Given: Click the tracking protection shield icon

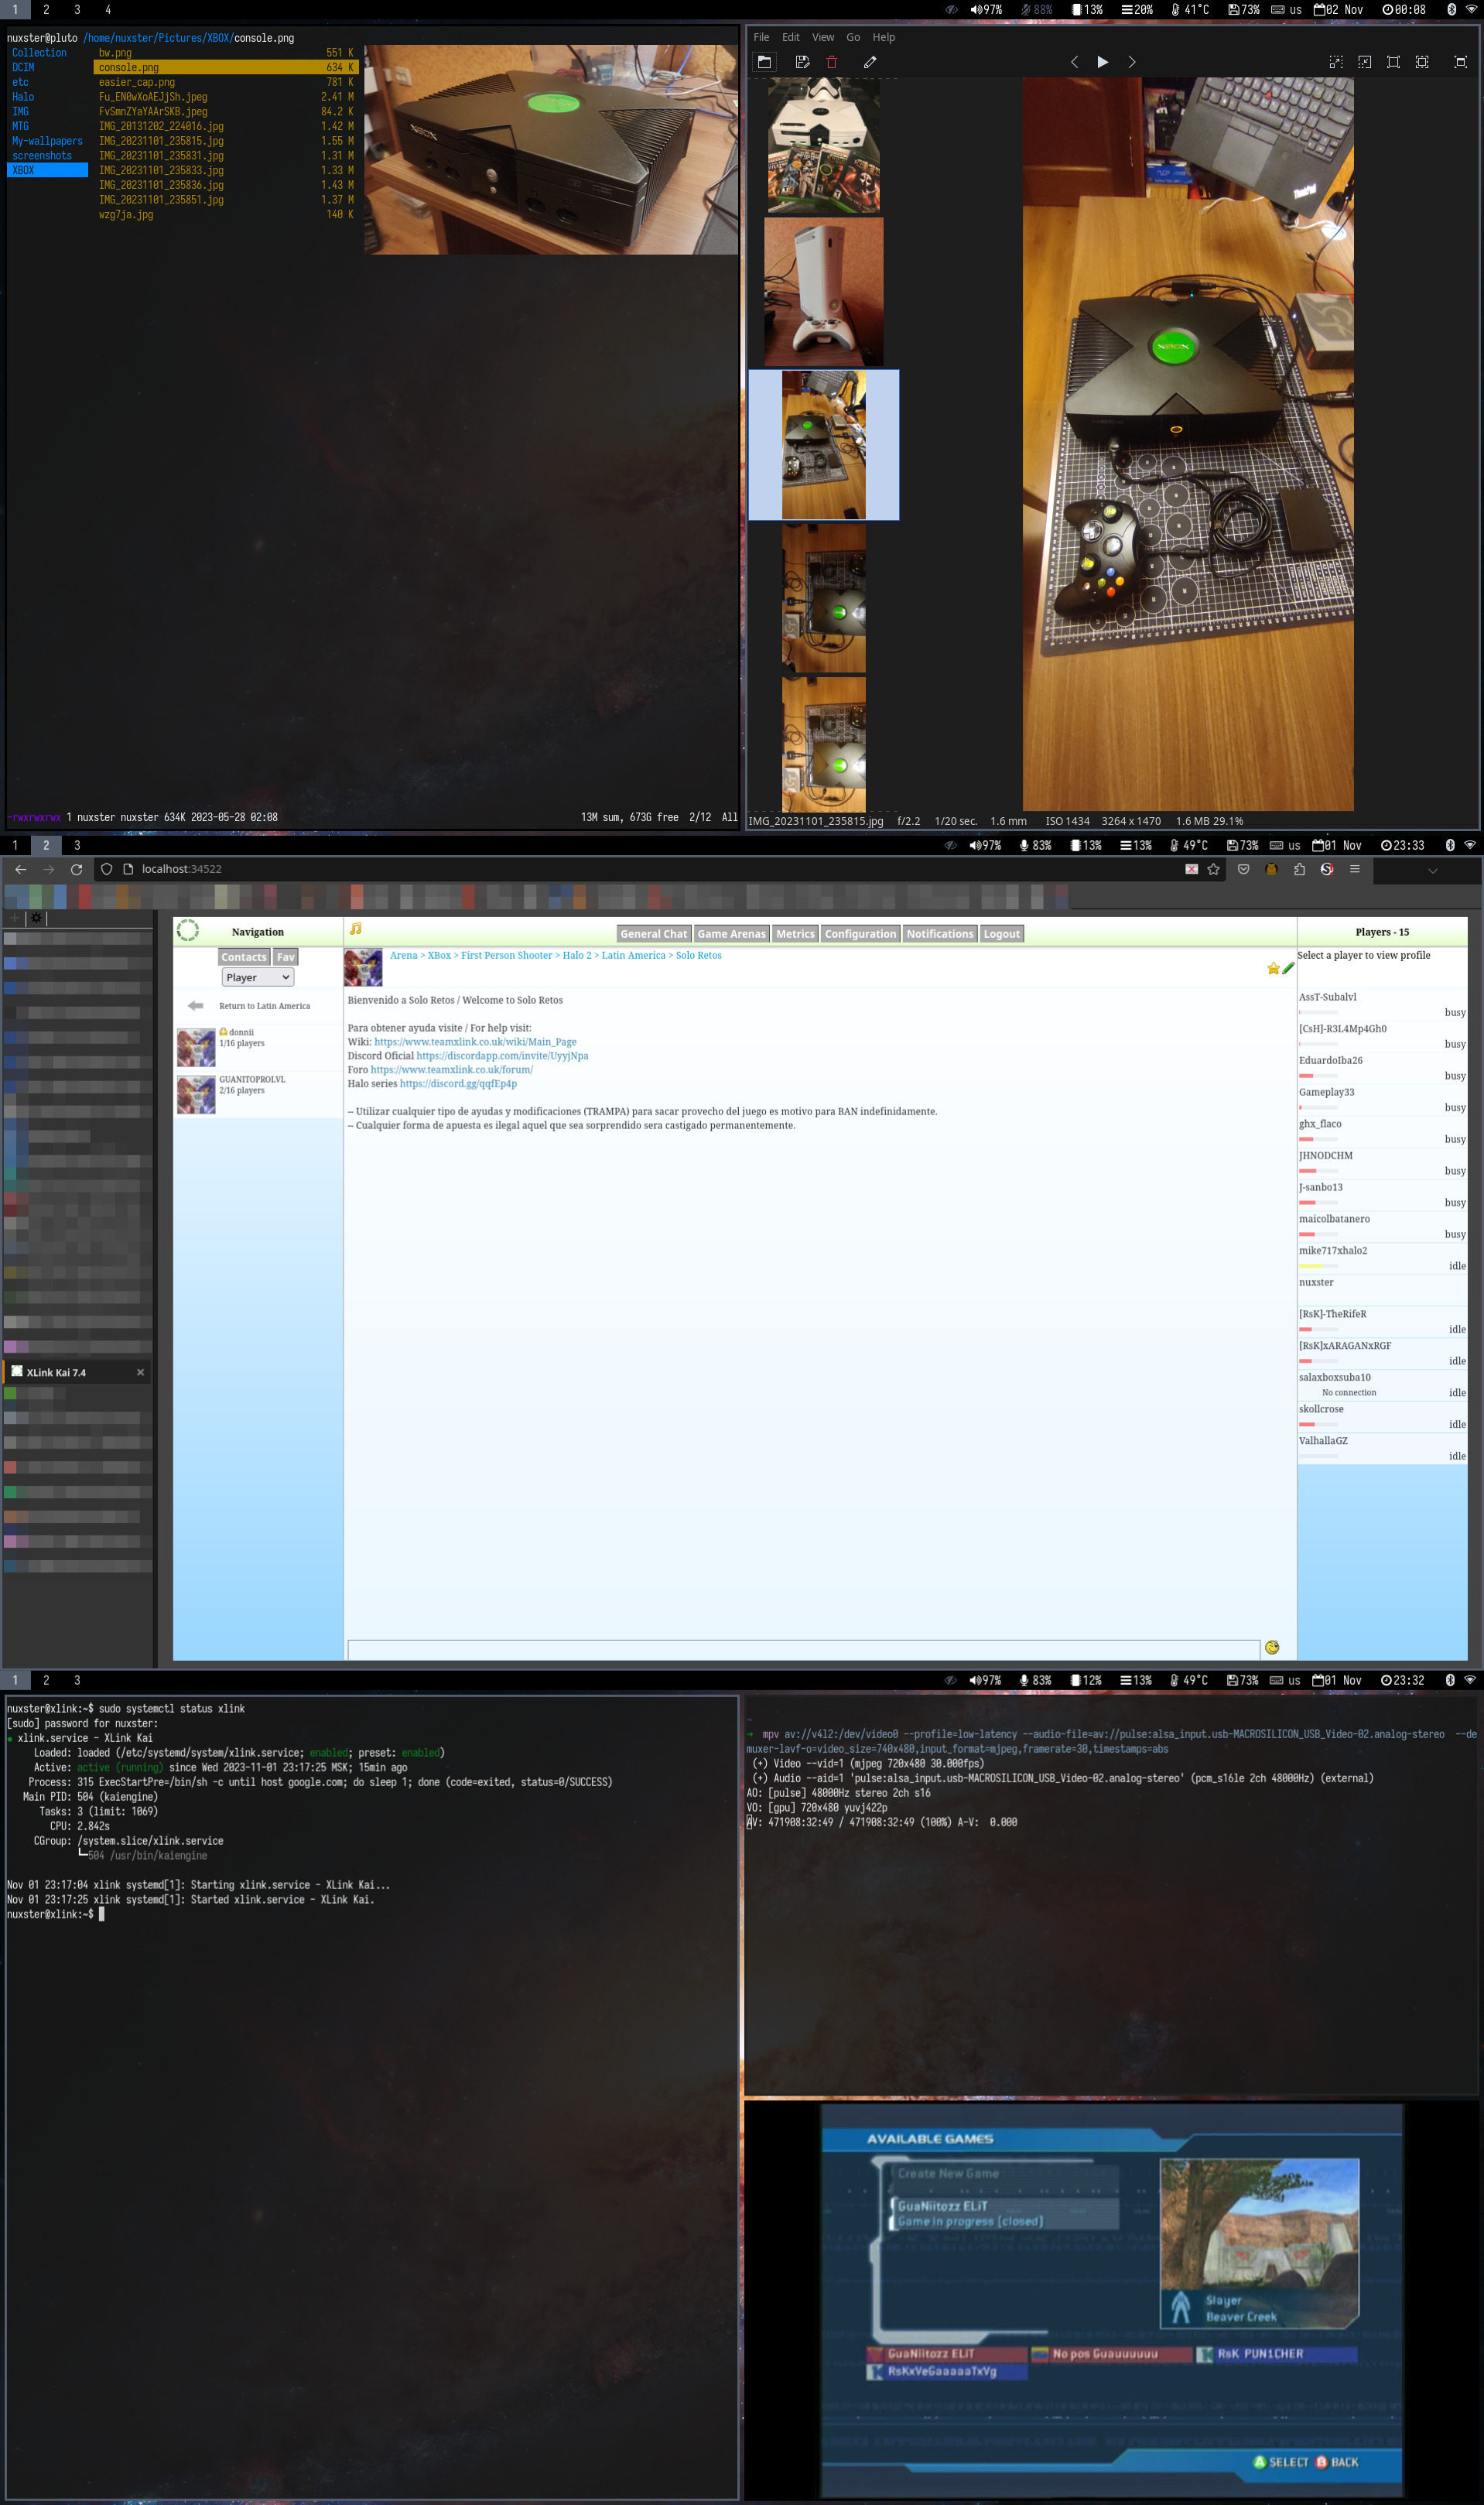Looking at the screenshot, I should (x=107, y=869).
